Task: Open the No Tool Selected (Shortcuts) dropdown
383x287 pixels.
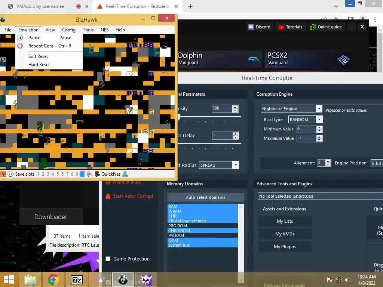Action: (x=320, y=196)
